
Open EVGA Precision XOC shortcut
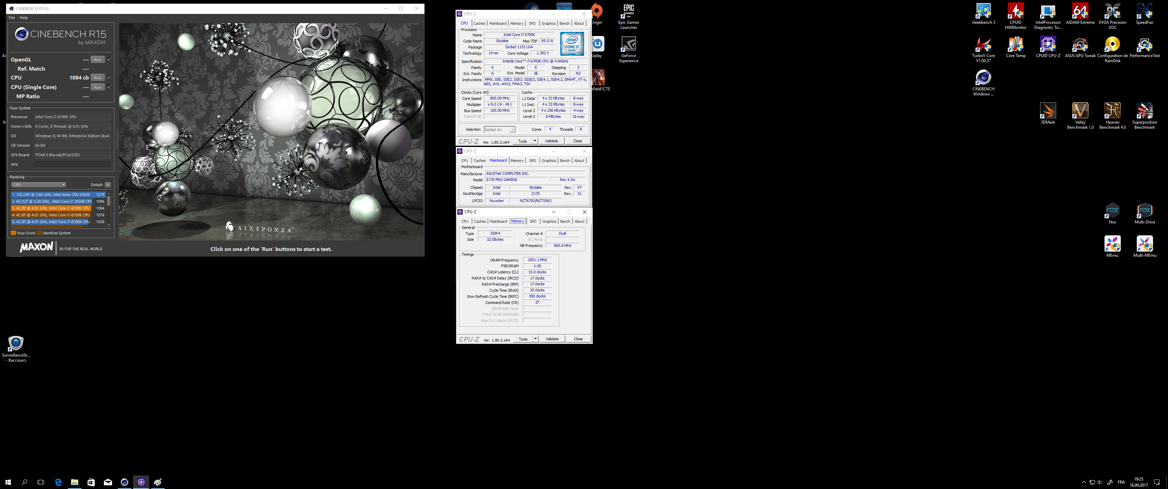coord(1112,16)
